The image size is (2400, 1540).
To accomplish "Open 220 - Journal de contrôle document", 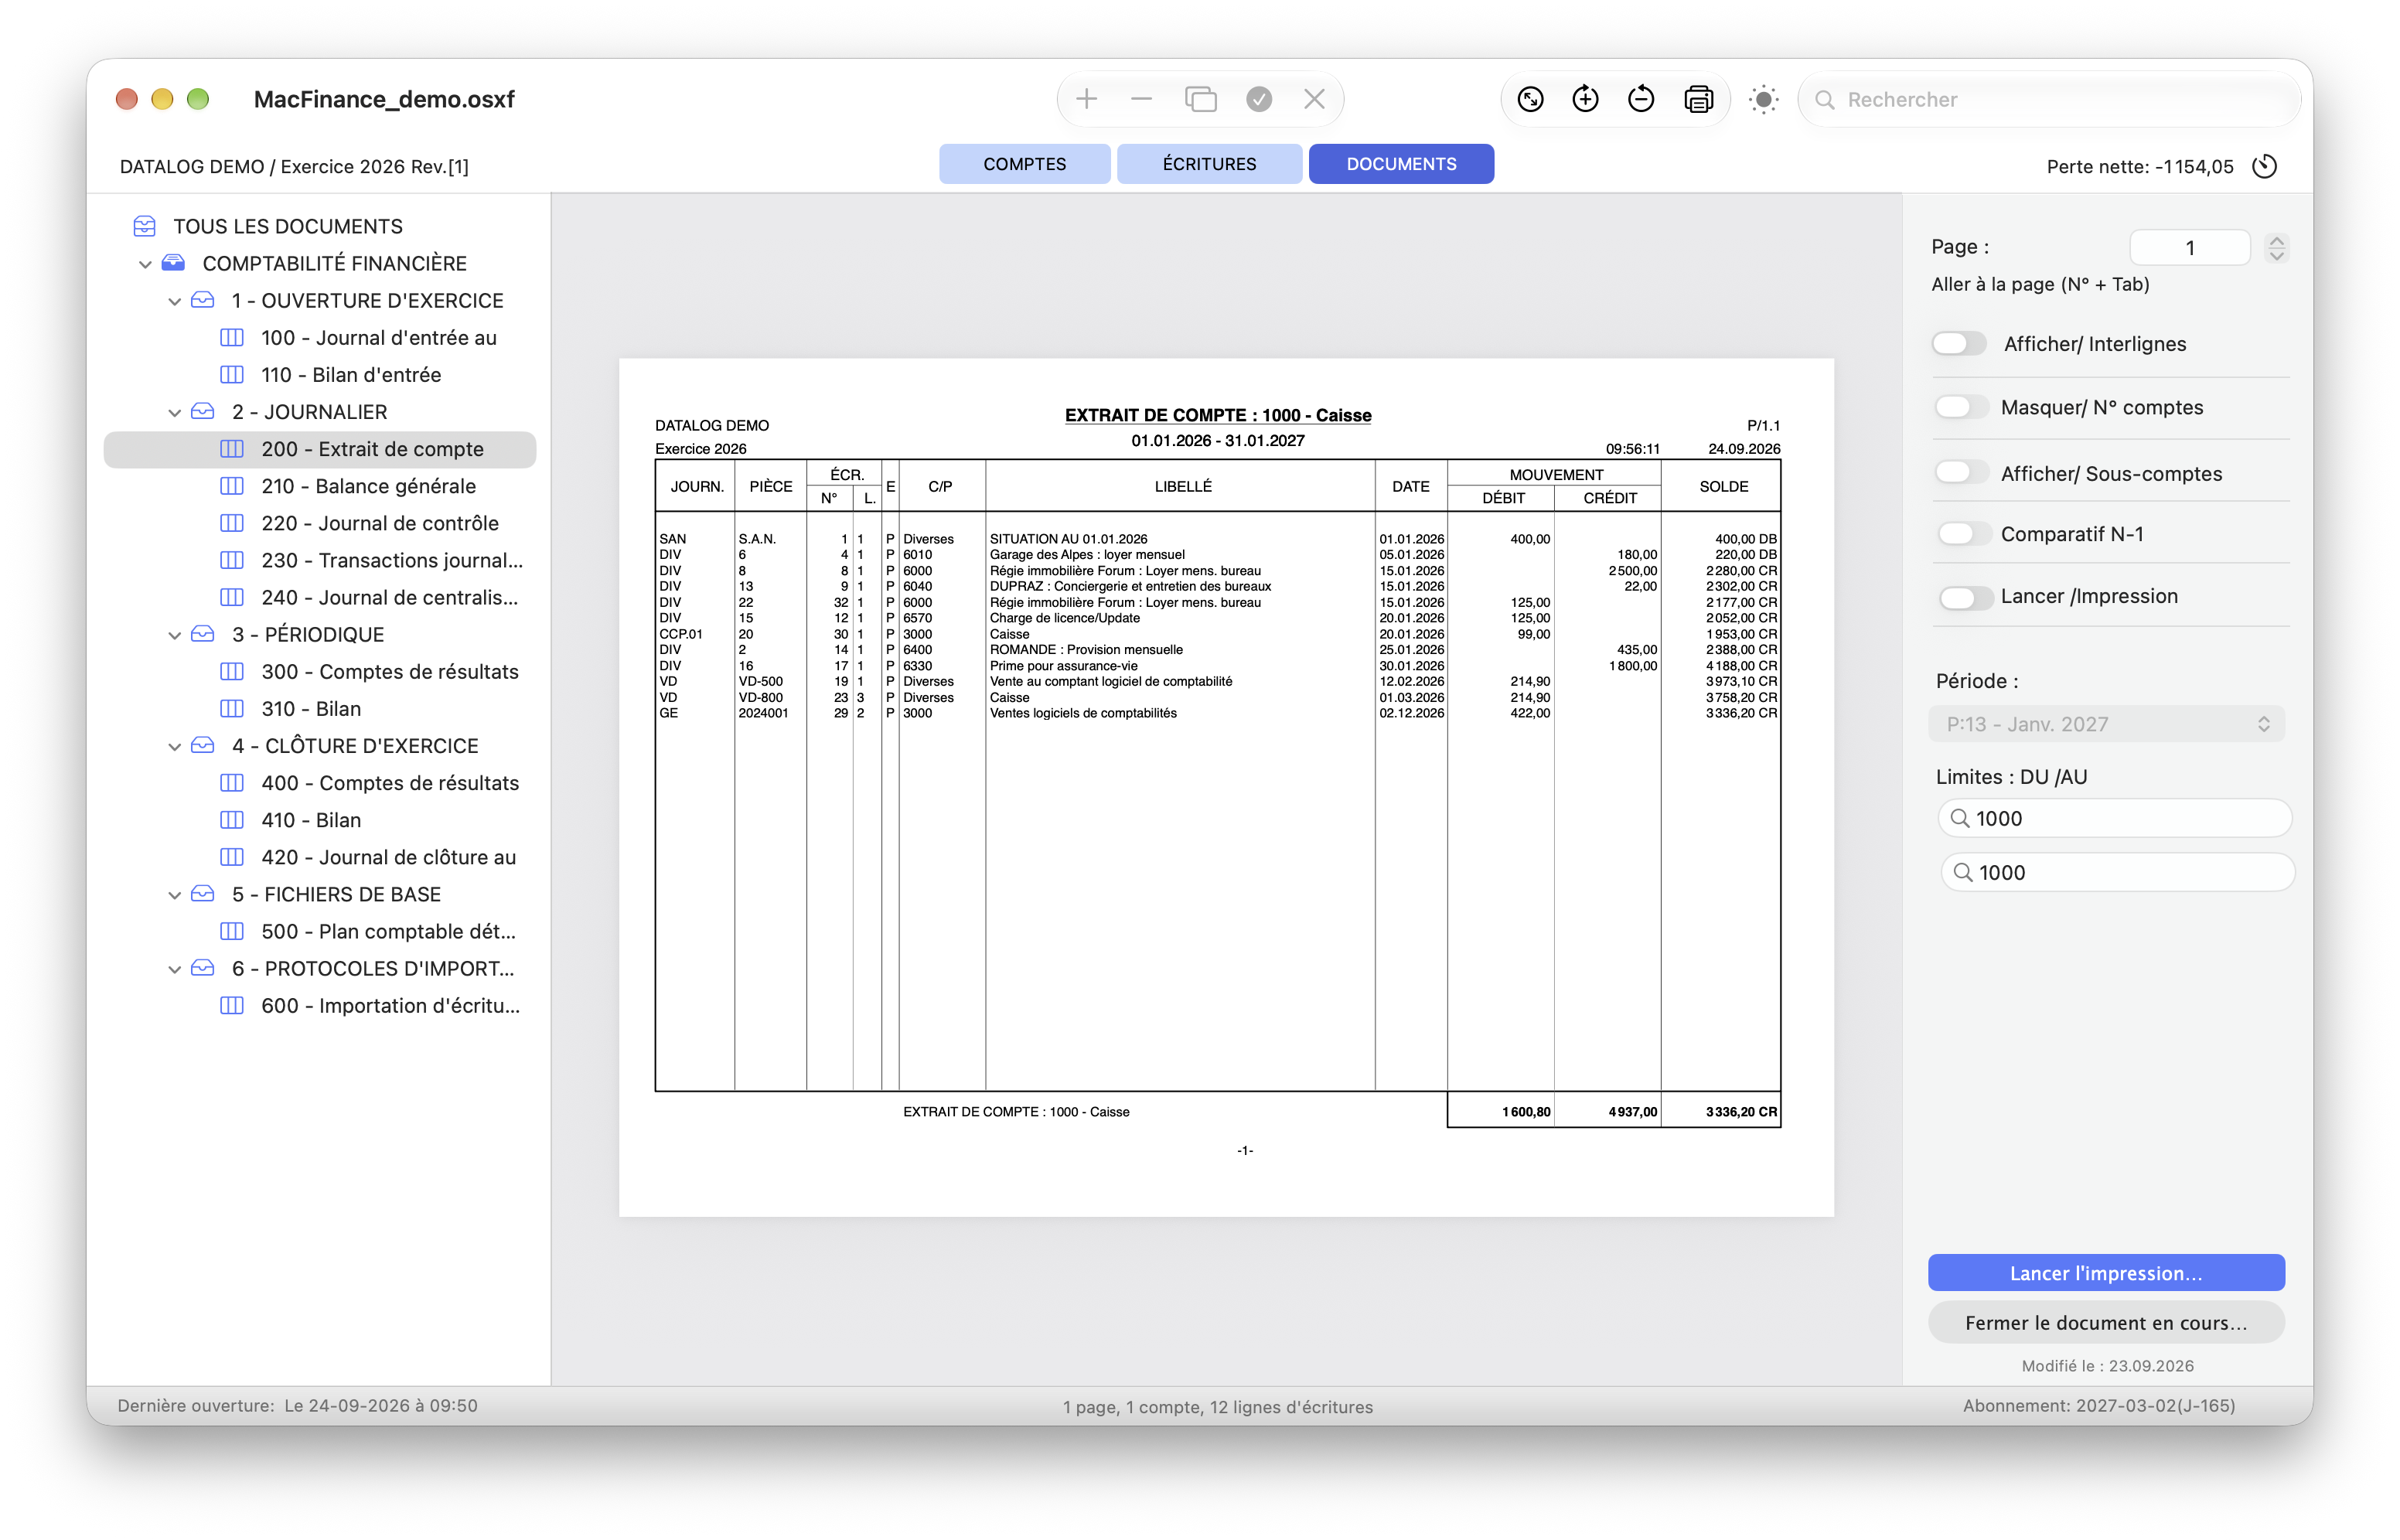I will (x=320, y=523).
